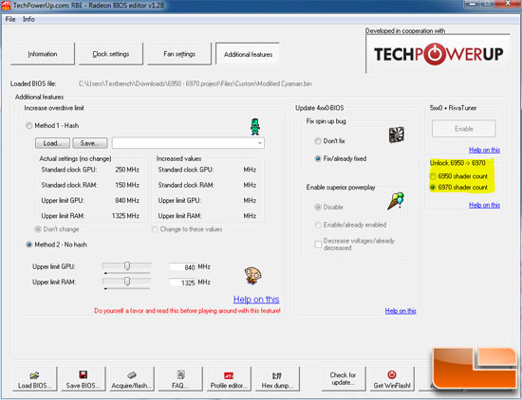
Task: Click the Standard clock RAM 150 MHz value
Action: tap(127, 185)
